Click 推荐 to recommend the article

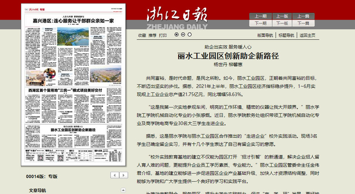(152, 35)
